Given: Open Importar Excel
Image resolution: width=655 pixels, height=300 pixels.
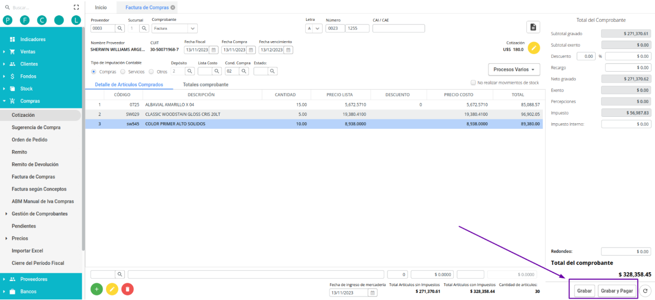Looking at the screenshot, I should pyautogui.click(x=40, y=251).
